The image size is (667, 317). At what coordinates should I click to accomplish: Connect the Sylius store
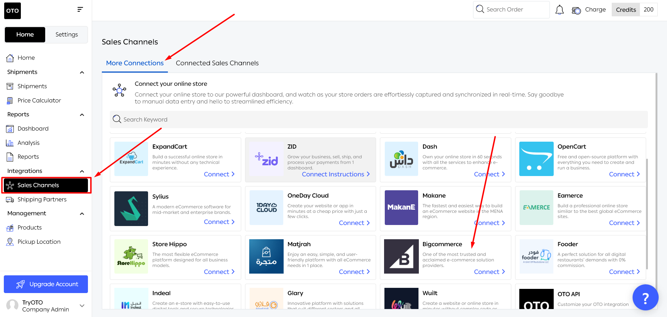coord(219,222)
